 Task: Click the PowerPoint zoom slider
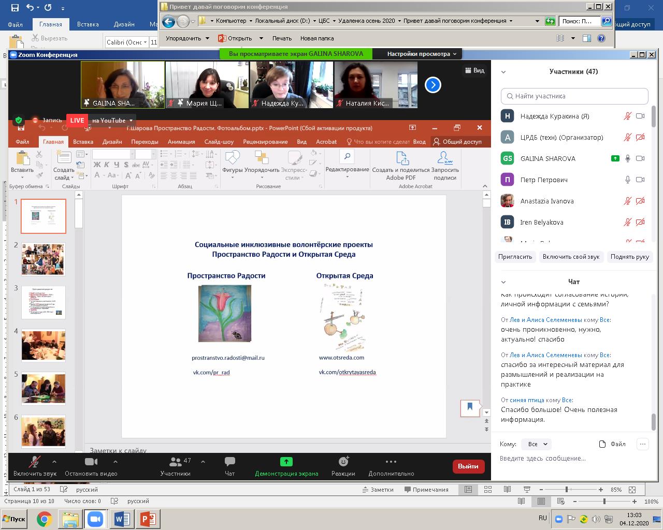click(567, 490)
